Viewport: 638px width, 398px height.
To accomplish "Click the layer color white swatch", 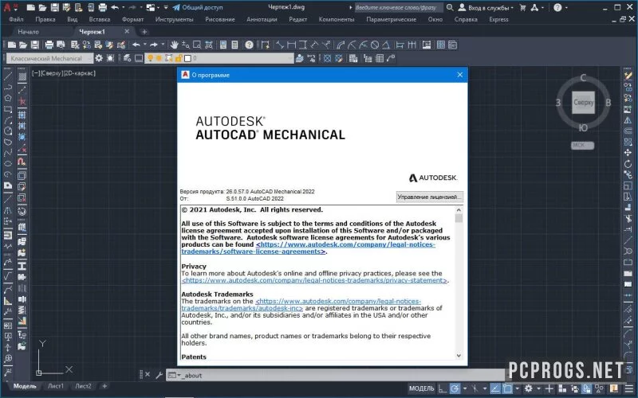I will [x=187, y=58].
